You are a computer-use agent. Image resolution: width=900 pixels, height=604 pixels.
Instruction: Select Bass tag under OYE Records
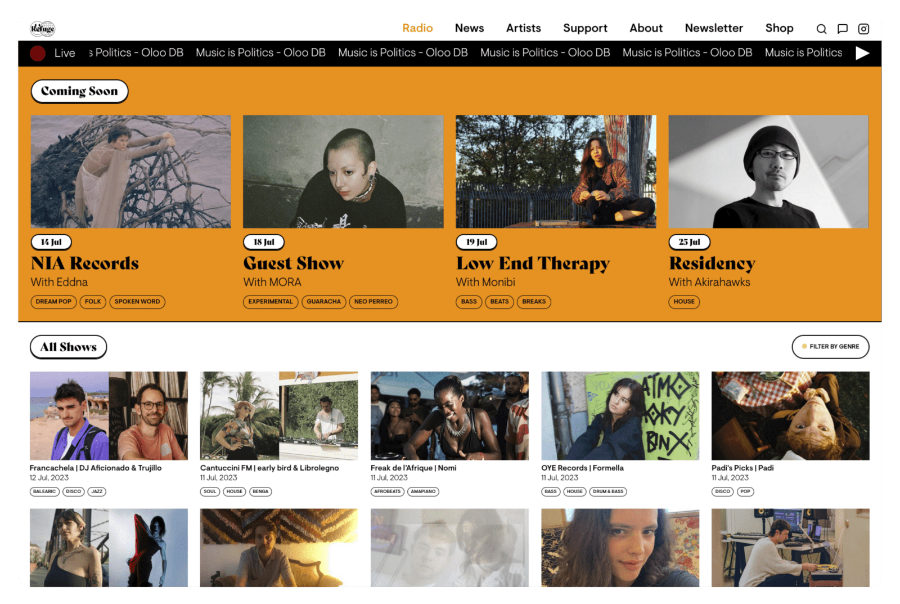(551, 491)
